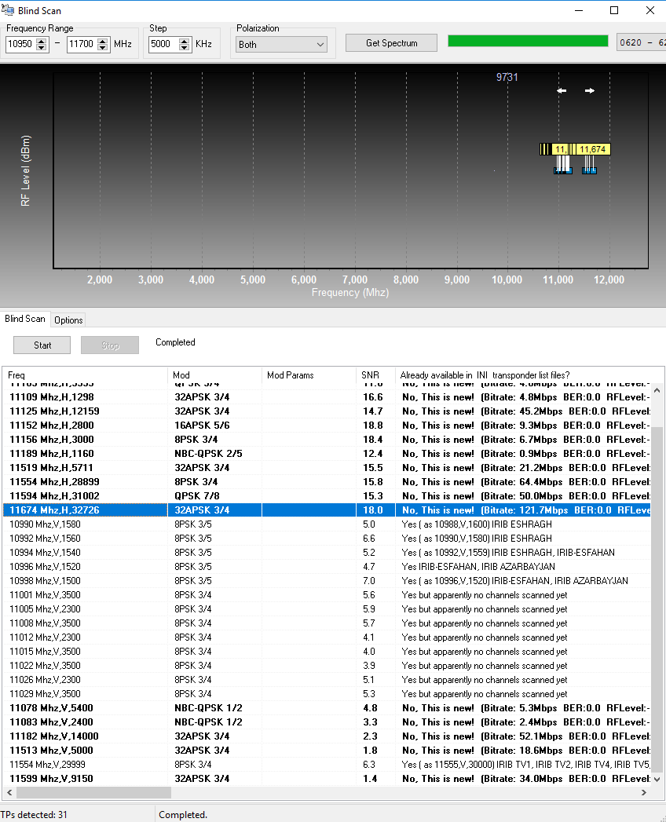Click the right white arrow in spectrum graph
The image size is (666, 822).
(x=590, y=91)
